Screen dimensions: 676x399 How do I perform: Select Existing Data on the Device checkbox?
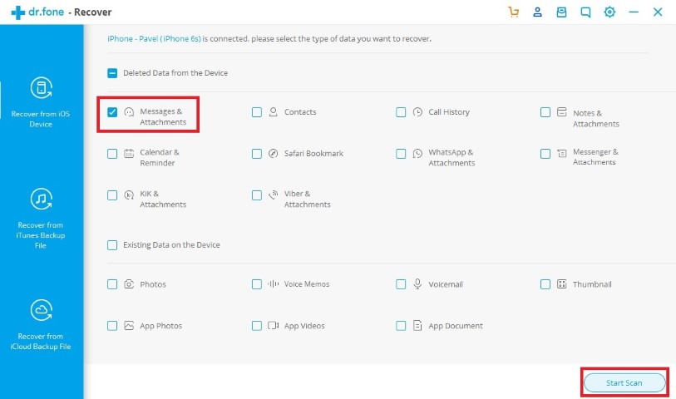(112, 245)
